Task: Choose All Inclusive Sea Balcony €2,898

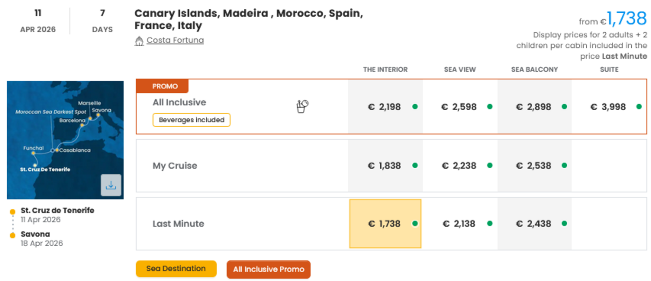Action: (534, 107)
